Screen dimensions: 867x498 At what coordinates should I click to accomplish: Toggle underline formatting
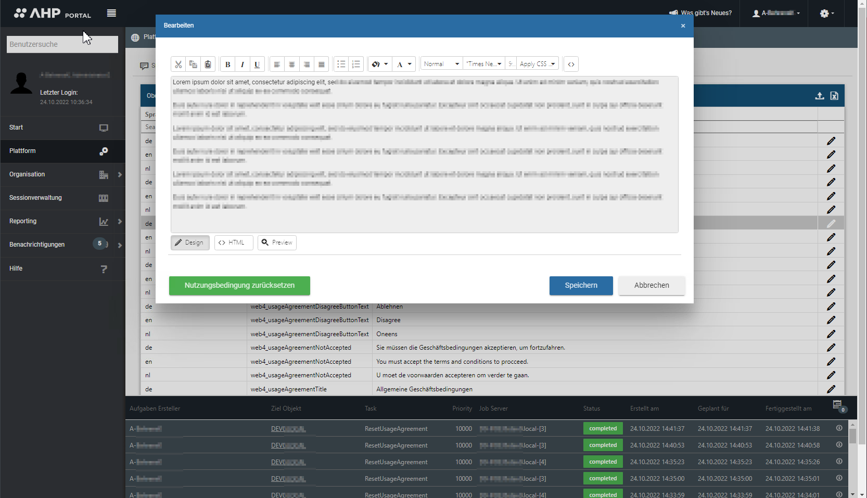click(x=257, y=64)
